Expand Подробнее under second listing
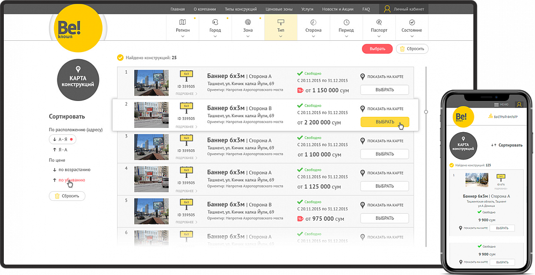Viewport: 535px width, 275px height. 186,127
